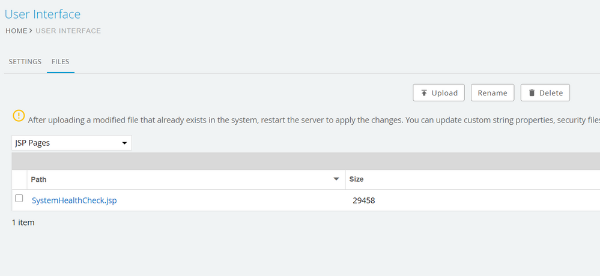
Task: Click the Size column header
Action: coord(356,179)
